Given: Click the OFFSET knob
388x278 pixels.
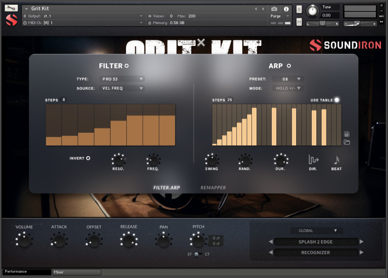Looking at the screenshot, I should (94, 240).
